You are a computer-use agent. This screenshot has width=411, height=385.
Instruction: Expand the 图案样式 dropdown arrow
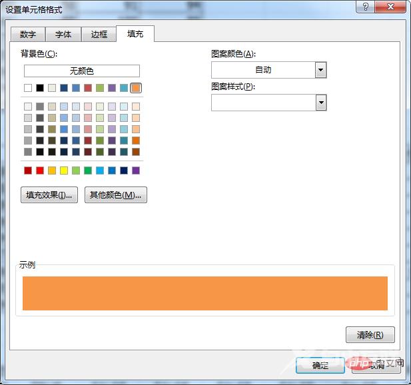320,102
